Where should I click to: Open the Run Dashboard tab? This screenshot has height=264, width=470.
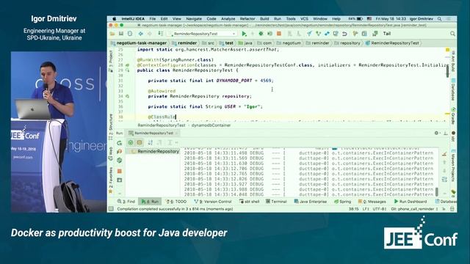[x=411, y=202]
